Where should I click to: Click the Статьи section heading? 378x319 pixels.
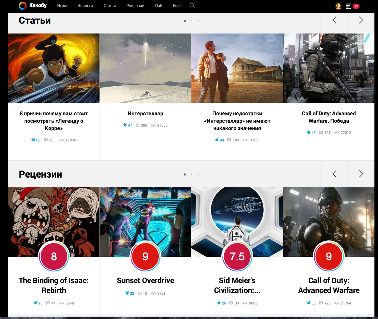tap(35, 20)
